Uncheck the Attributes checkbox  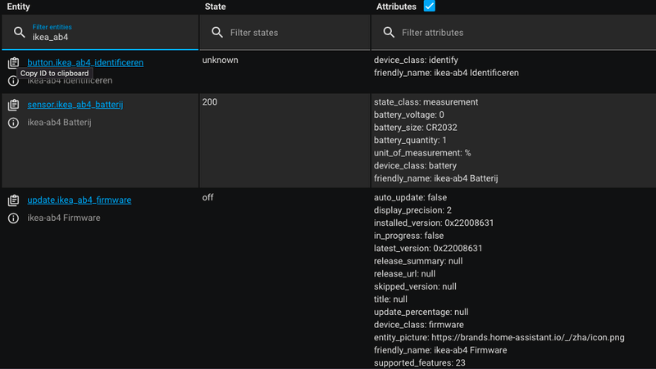429,6
